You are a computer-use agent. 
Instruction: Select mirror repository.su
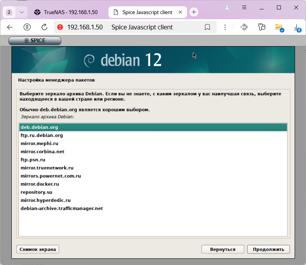(153, 192)
